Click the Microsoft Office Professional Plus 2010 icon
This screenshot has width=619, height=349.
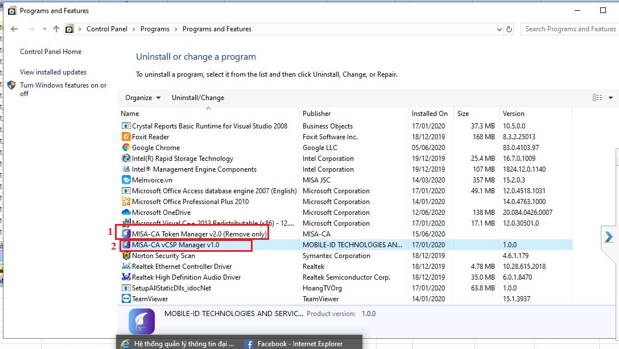[126, 202]
